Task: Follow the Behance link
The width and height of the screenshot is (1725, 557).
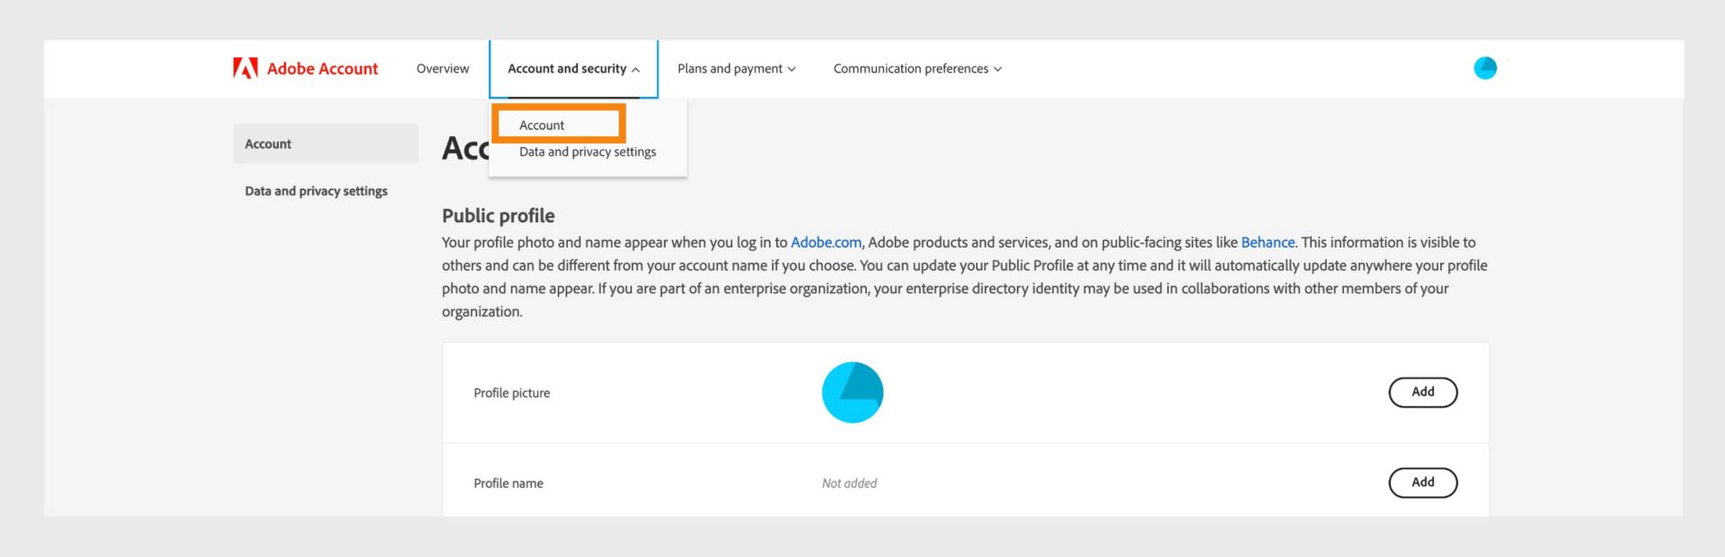Action: pyautogui.click(x=1268, y=242)
